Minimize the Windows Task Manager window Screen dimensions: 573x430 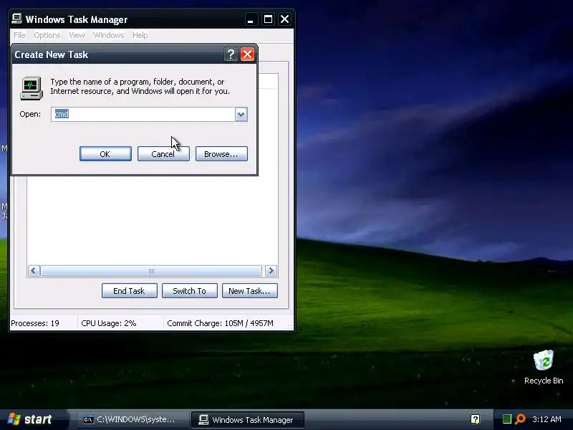click(251, 19)
